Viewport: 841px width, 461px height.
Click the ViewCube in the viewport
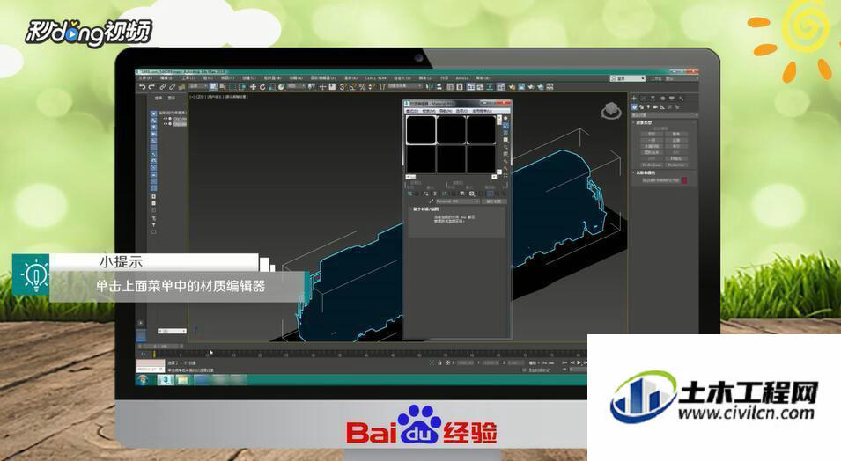pyautogui.click(x=611, y=111)
